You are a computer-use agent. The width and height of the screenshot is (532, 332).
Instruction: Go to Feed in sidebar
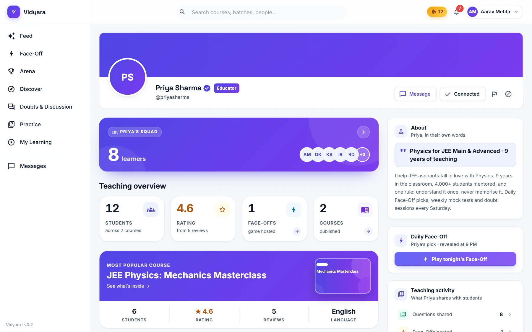pos(45,36)
